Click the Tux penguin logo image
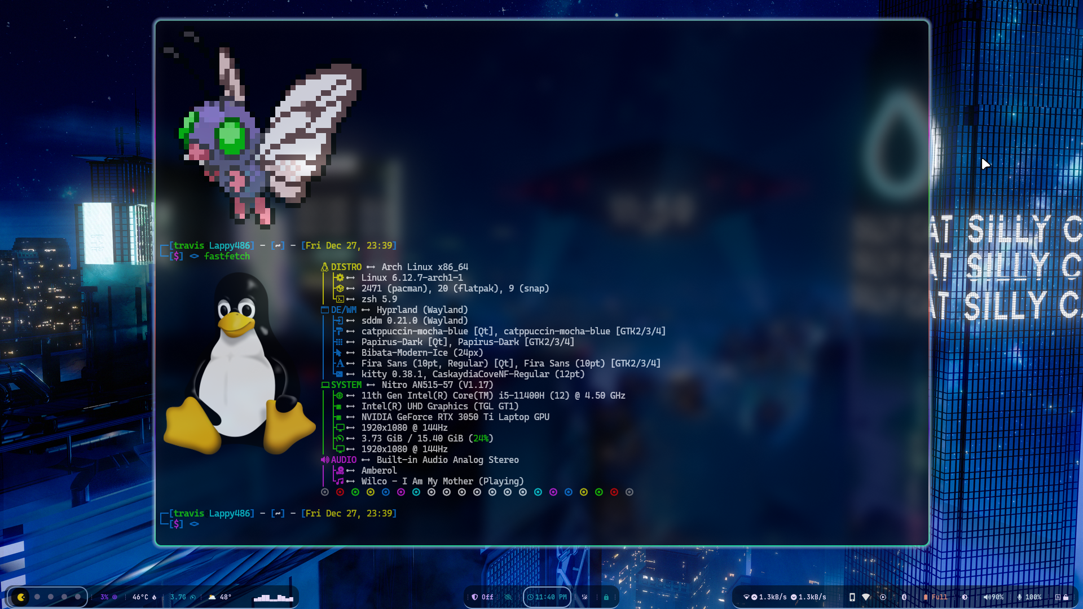The height and width of the screenshot is (609, 1083). coord(239,364)
